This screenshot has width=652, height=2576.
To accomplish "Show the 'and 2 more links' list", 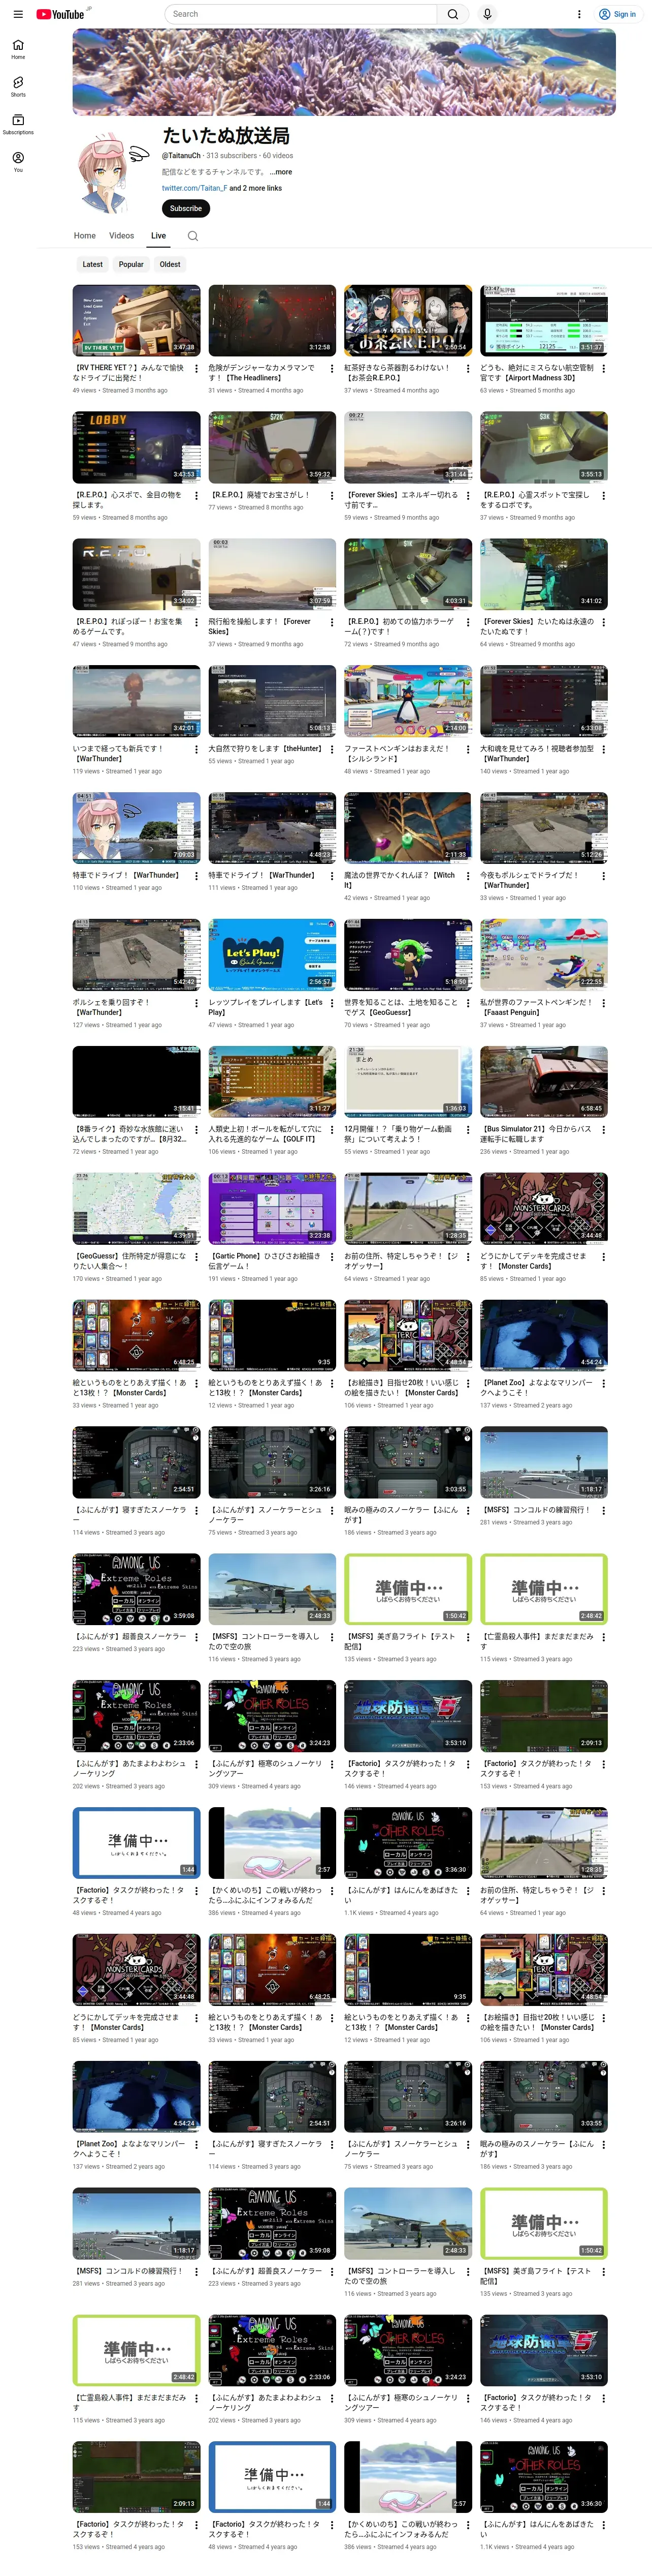I will 255,188.
